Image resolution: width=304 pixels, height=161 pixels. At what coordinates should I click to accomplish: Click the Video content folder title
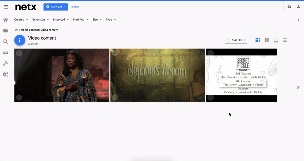point(42,38)
